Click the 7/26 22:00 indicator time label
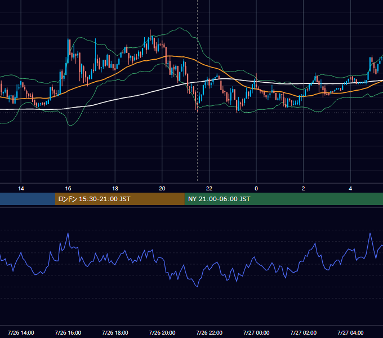This screenshot has height=338, width=383. pos(209,332)
